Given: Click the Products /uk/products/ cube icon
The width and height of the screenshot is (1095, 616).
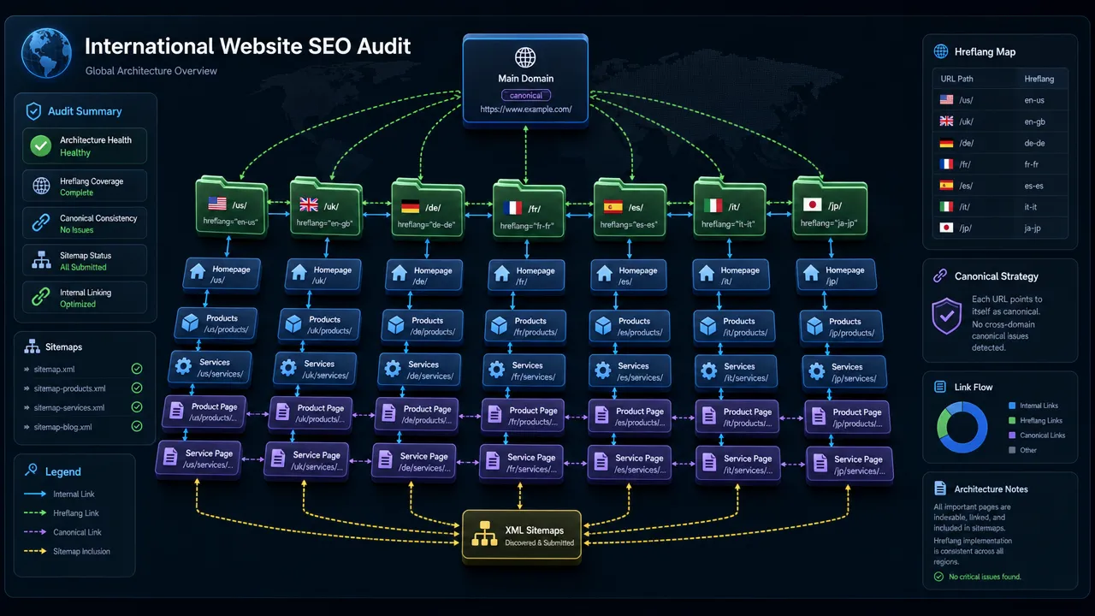Looking at the screenshot, I should (x=293, y=325).
